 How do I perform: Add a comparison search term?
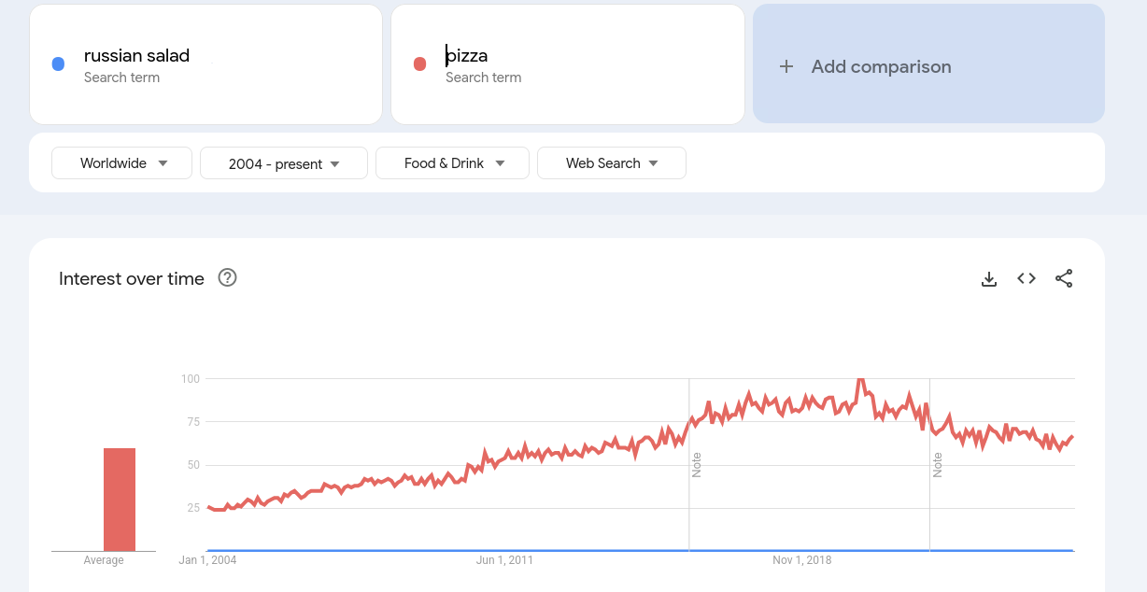[881, 66]
